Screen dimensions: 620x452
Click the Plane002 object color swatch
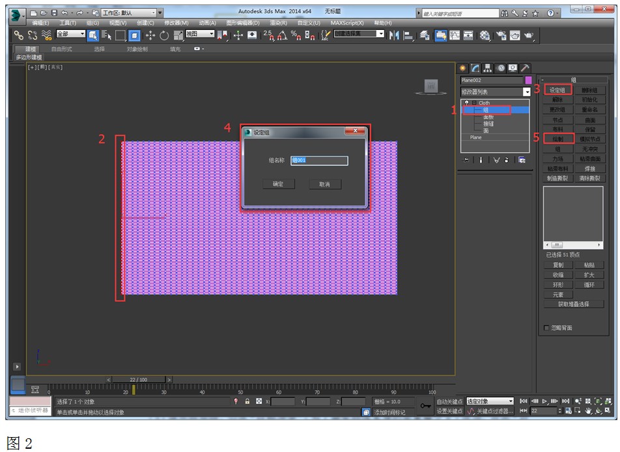(528, 80)
